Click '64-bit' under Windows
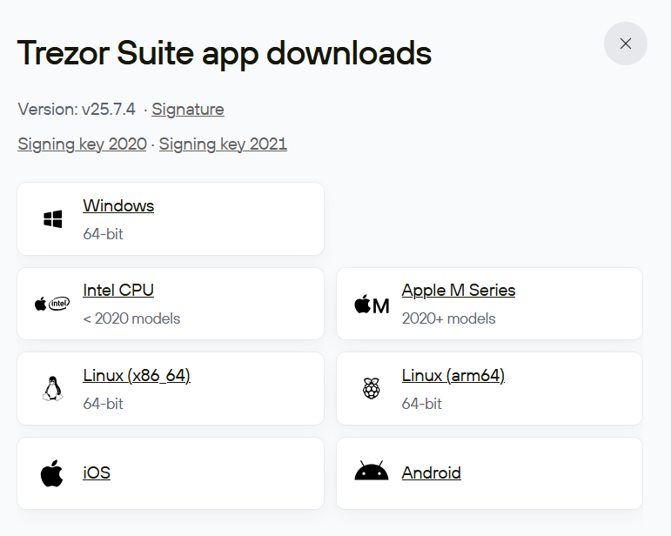 (x=104, y=234)
